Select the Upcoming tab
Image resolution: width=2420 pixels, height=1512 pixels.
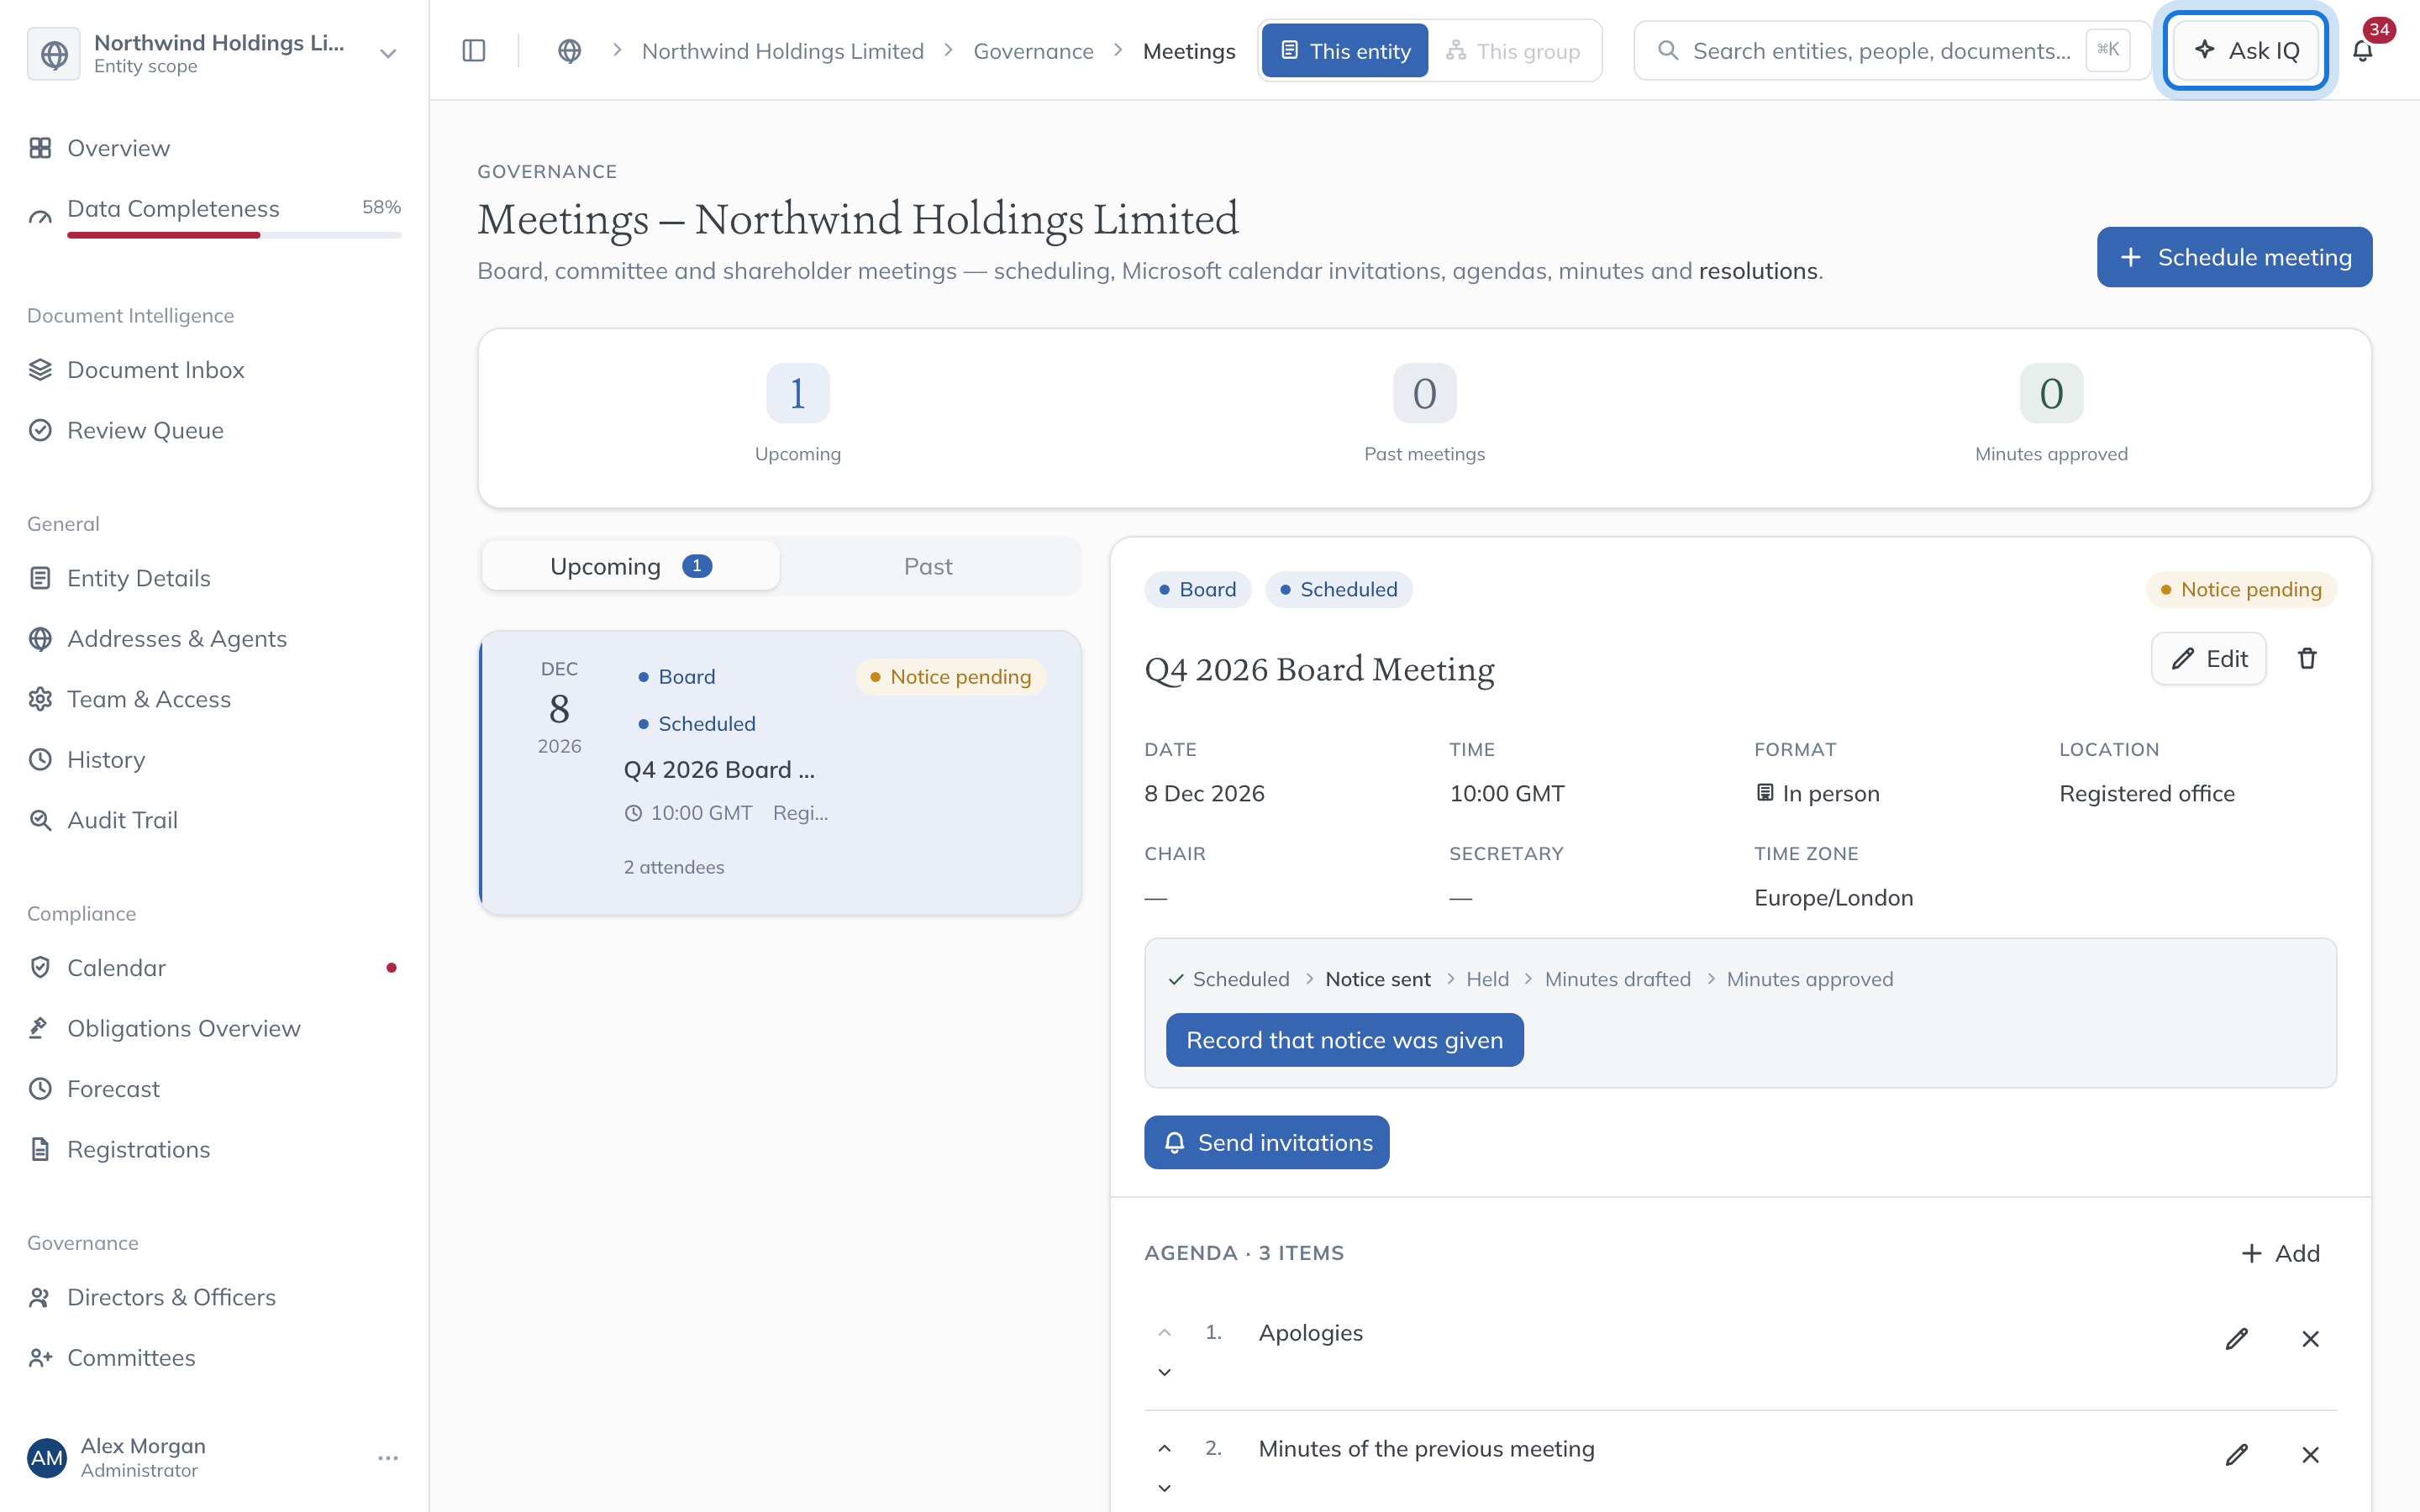point(631,566)
